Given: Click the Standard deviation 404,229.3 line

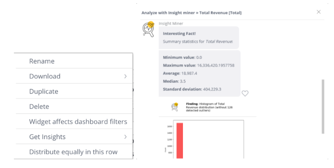Looking at the screenshot, I should point(192,89).
